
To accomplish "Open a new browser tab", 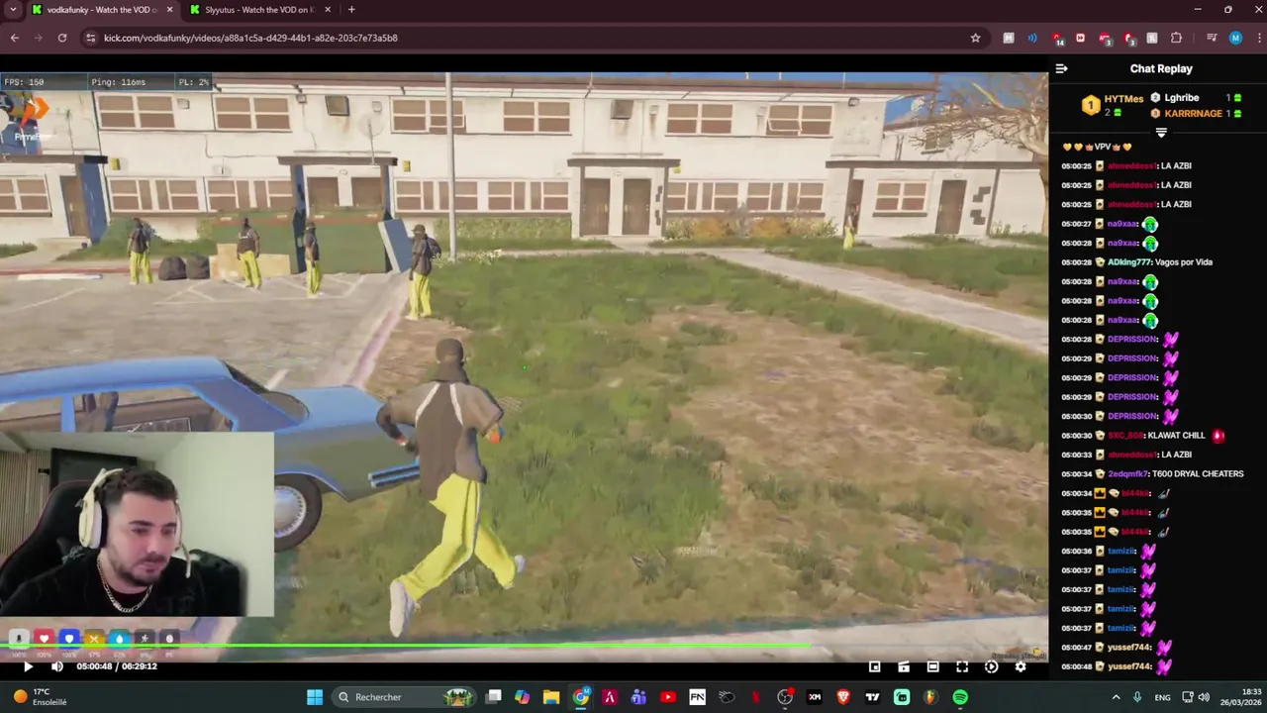I will [351, 10].
